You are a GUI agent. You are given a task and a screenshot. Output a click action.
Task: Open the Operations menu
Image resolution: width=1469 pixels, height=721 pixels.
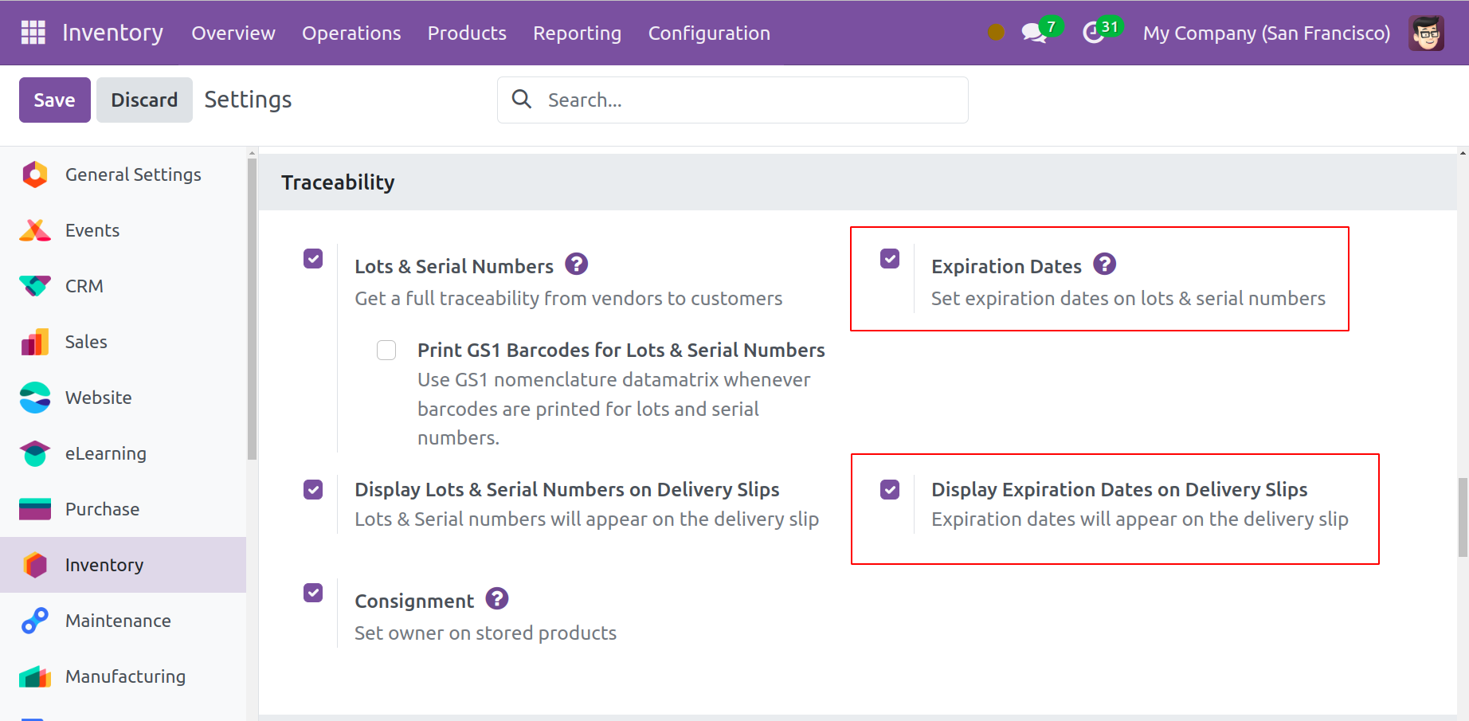coord(351,33)
